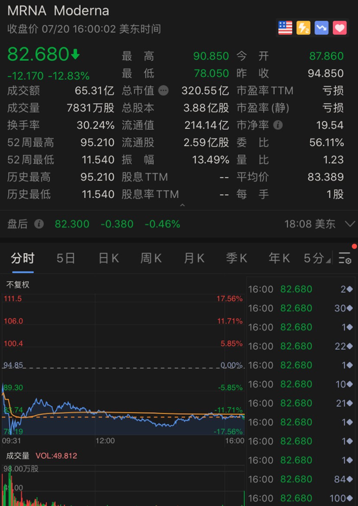Switch to the 月K tab
This screenshot has width=358, height=506.
pos(194,258)
